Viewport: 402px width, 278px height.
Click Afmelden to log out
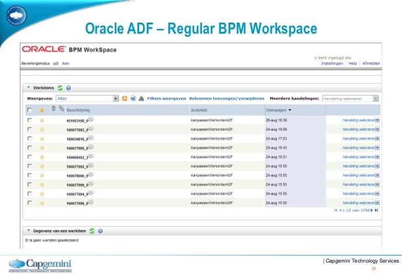pyautogui.click(x=371, y=63)
